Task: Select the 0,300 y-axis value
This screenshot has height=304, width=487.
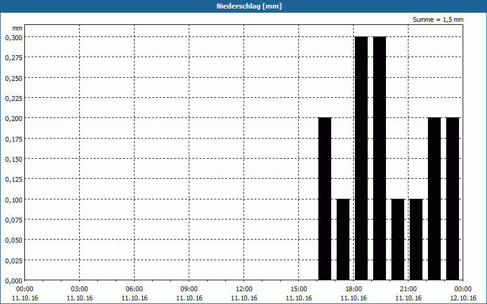Action: point(13,38)
